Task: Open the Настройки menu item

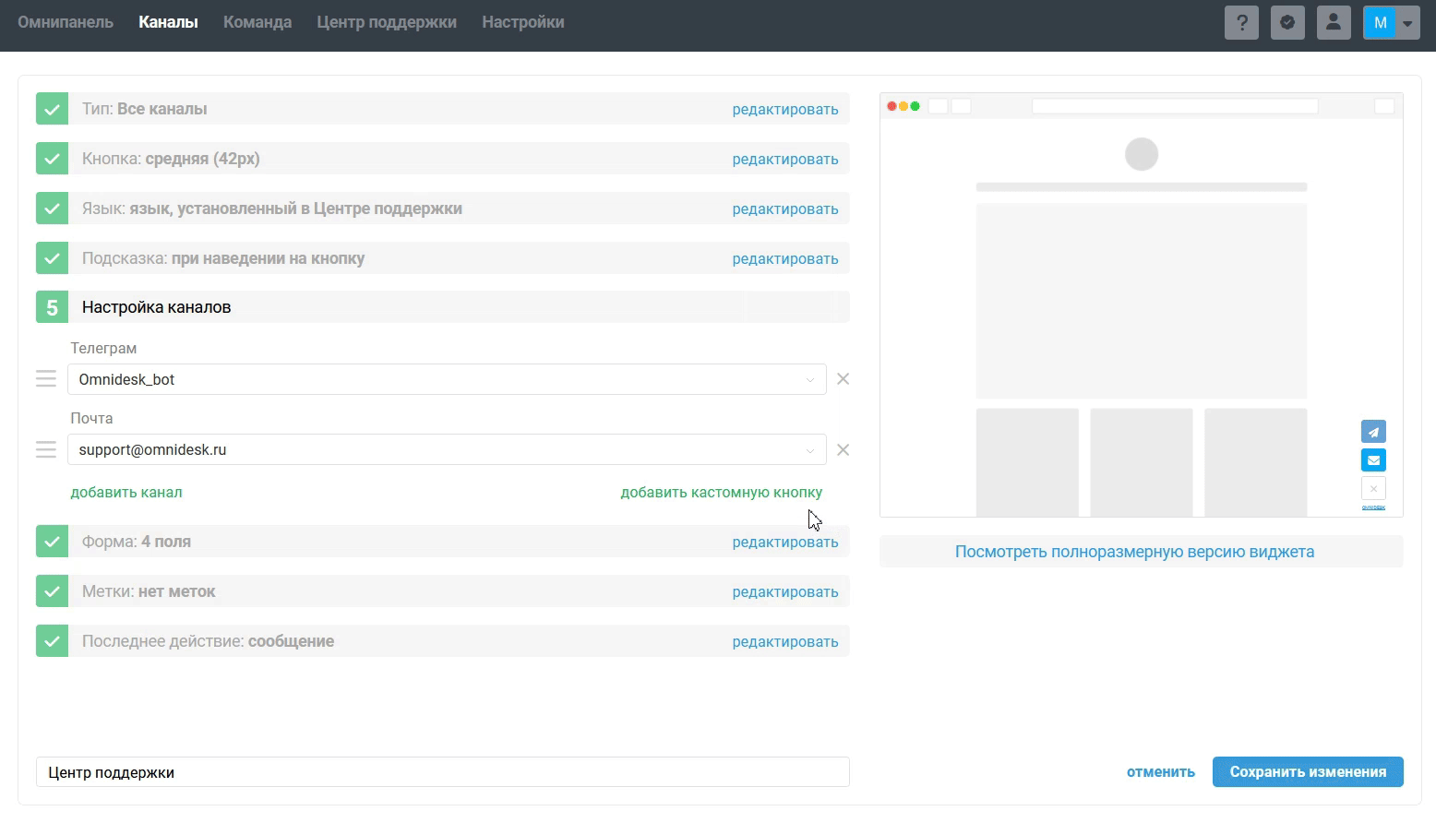Action: click(x=522, y=22)
